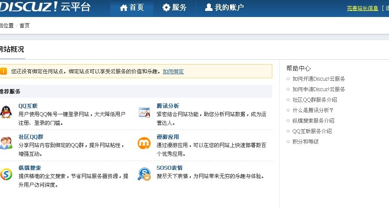Open the 纵横搜索 service title link
The width and height of the screenshot is (389, 209).
coord(30,168)
